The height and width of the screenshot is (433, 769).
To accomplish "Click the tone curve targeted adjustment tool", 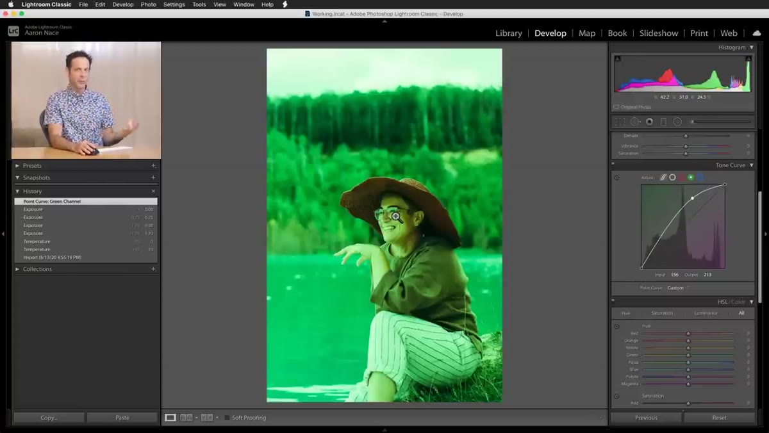I will coord(616,177).
